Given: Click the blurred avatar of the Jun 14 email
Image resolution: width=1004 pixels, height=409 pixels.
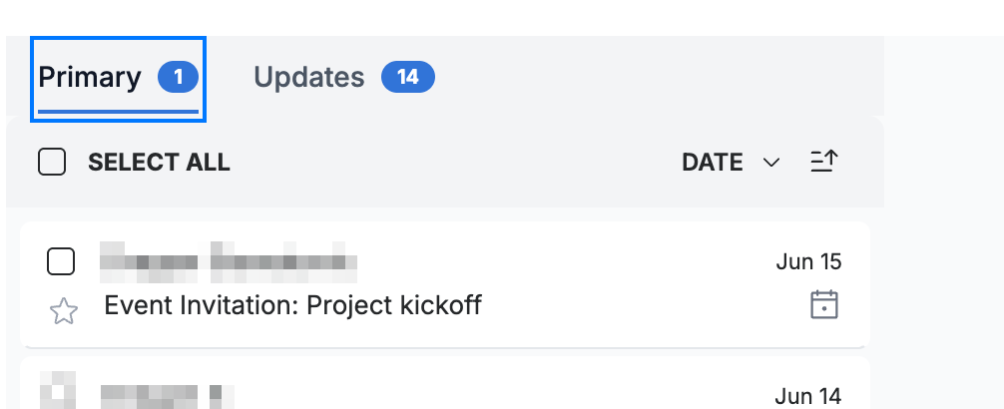Looking at the screenshot, I should (58, 390).
